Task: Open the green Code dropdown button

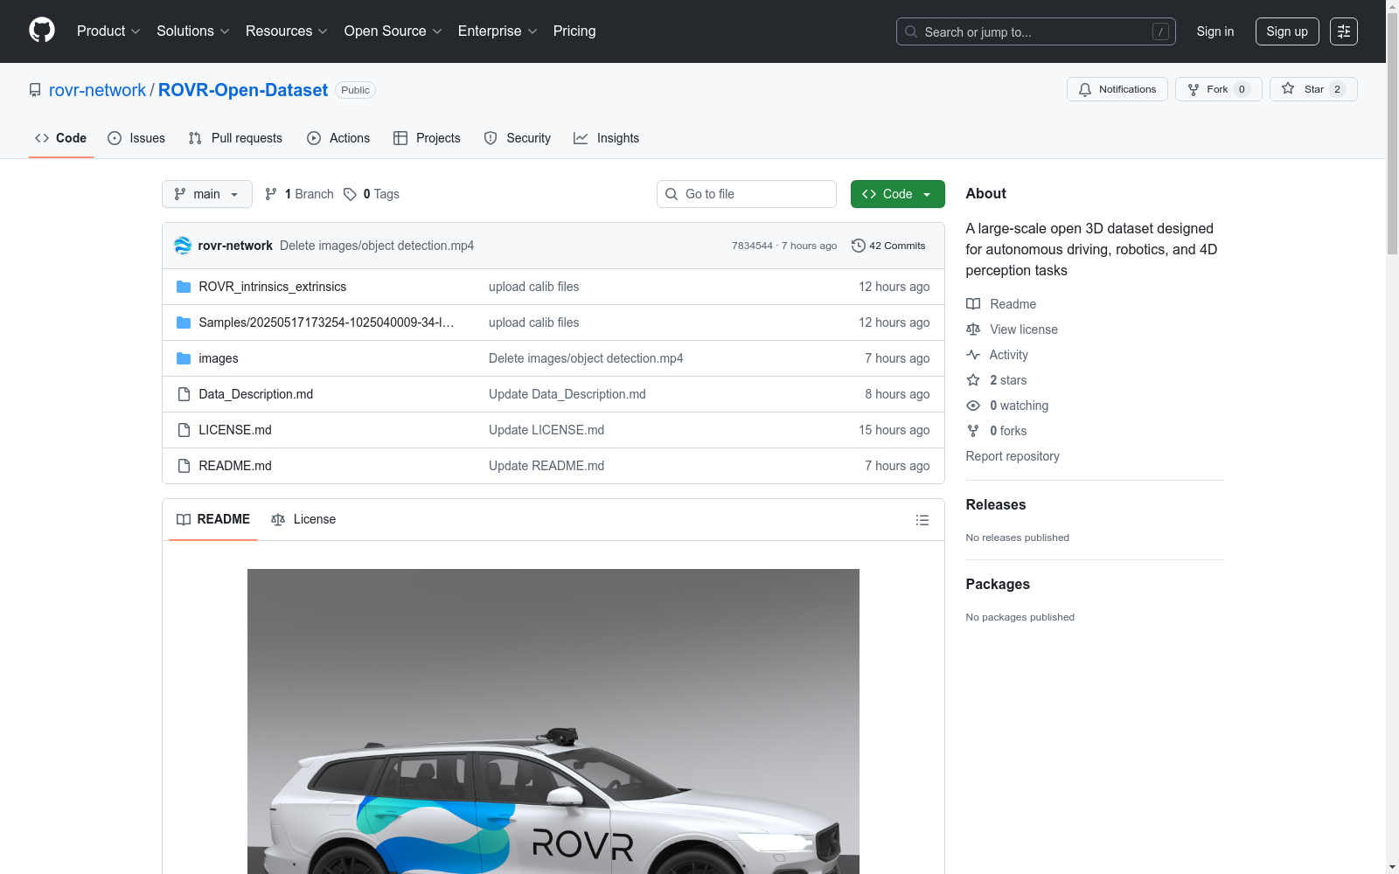Action: coord(898,194)
